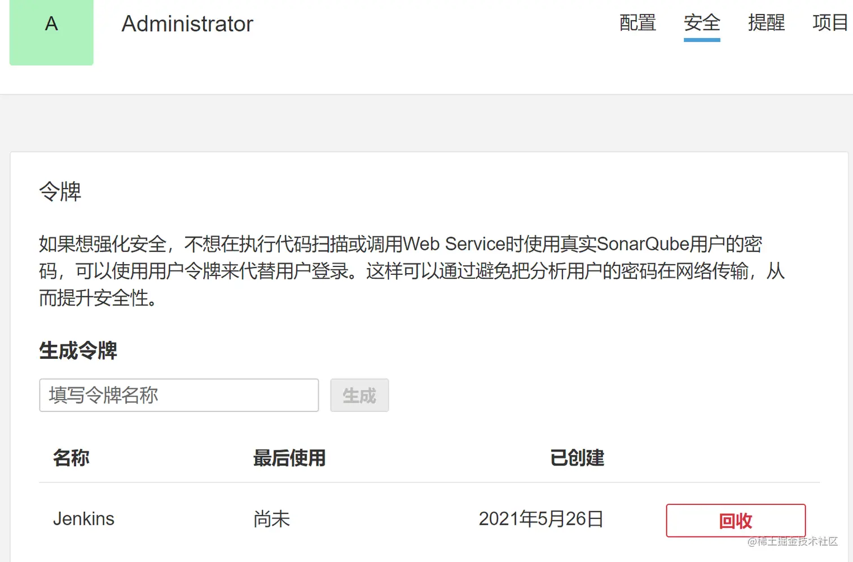This screenshot has width=853, height=562.
Task: Open the 提醒 tab
Action: tap(766, 23)
